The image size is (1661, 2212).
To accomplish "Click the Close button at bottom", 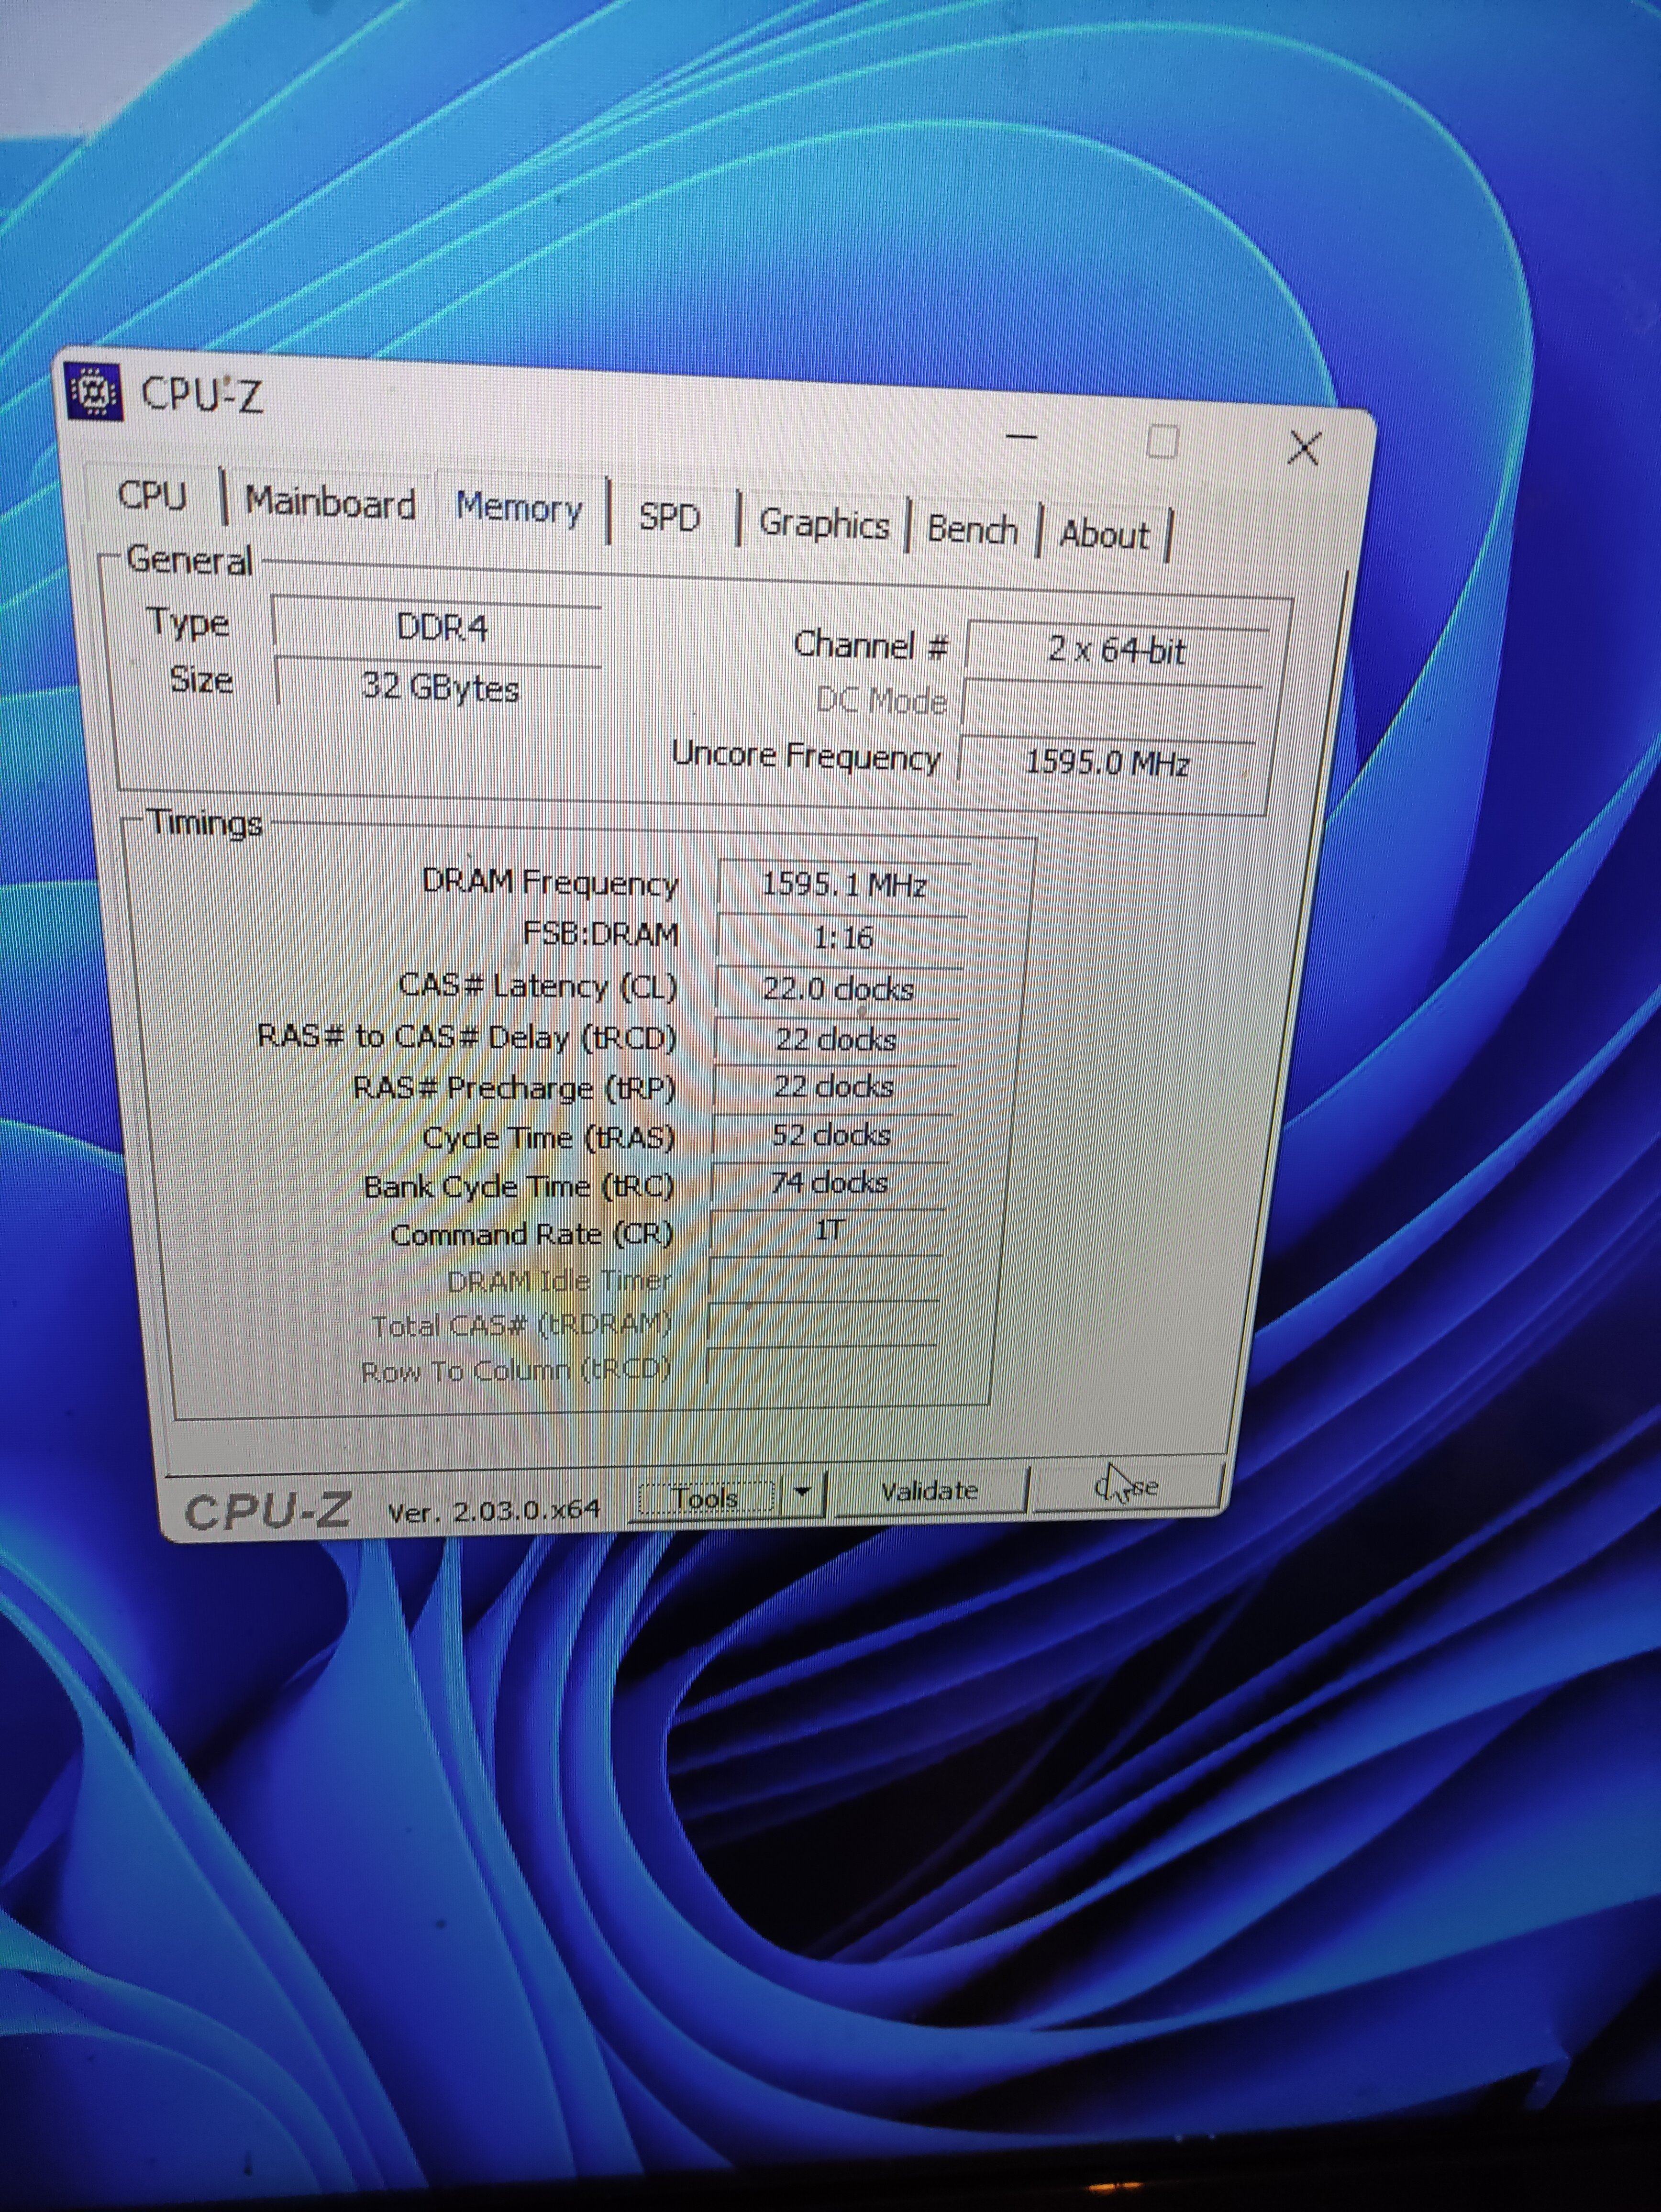I will [x=1127, y=1487].
